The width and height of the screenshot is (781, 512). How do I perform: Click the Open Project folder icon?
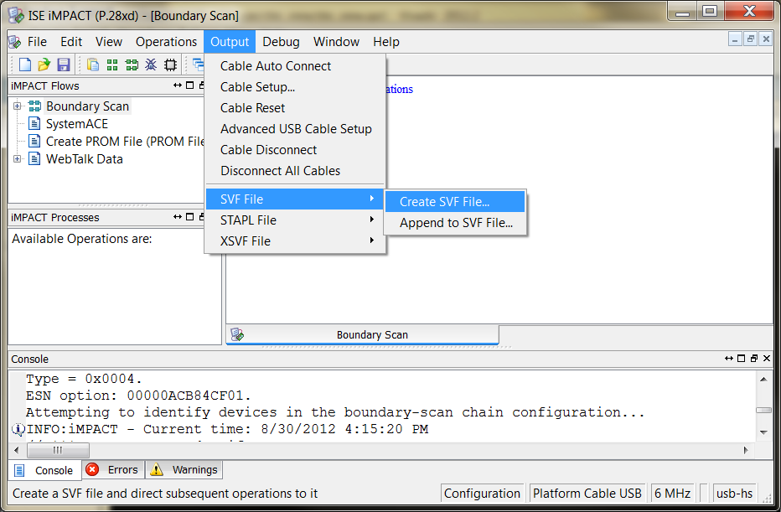point(44,65)
